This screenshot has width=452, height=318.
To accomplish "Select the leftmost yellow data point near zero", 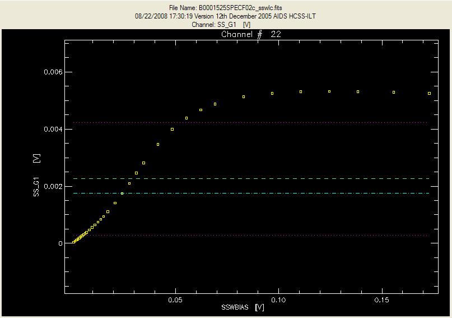I will [x=73, y=242].
